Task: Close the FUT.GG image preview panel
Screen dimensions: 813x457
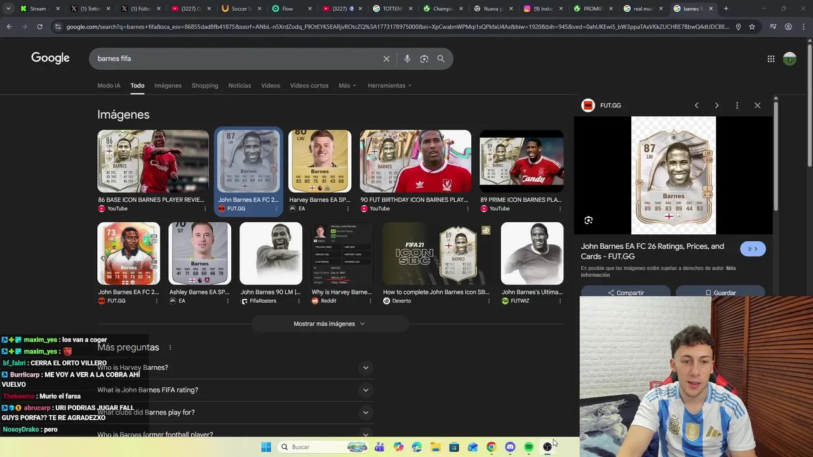Action: click(x=757, y=105)
